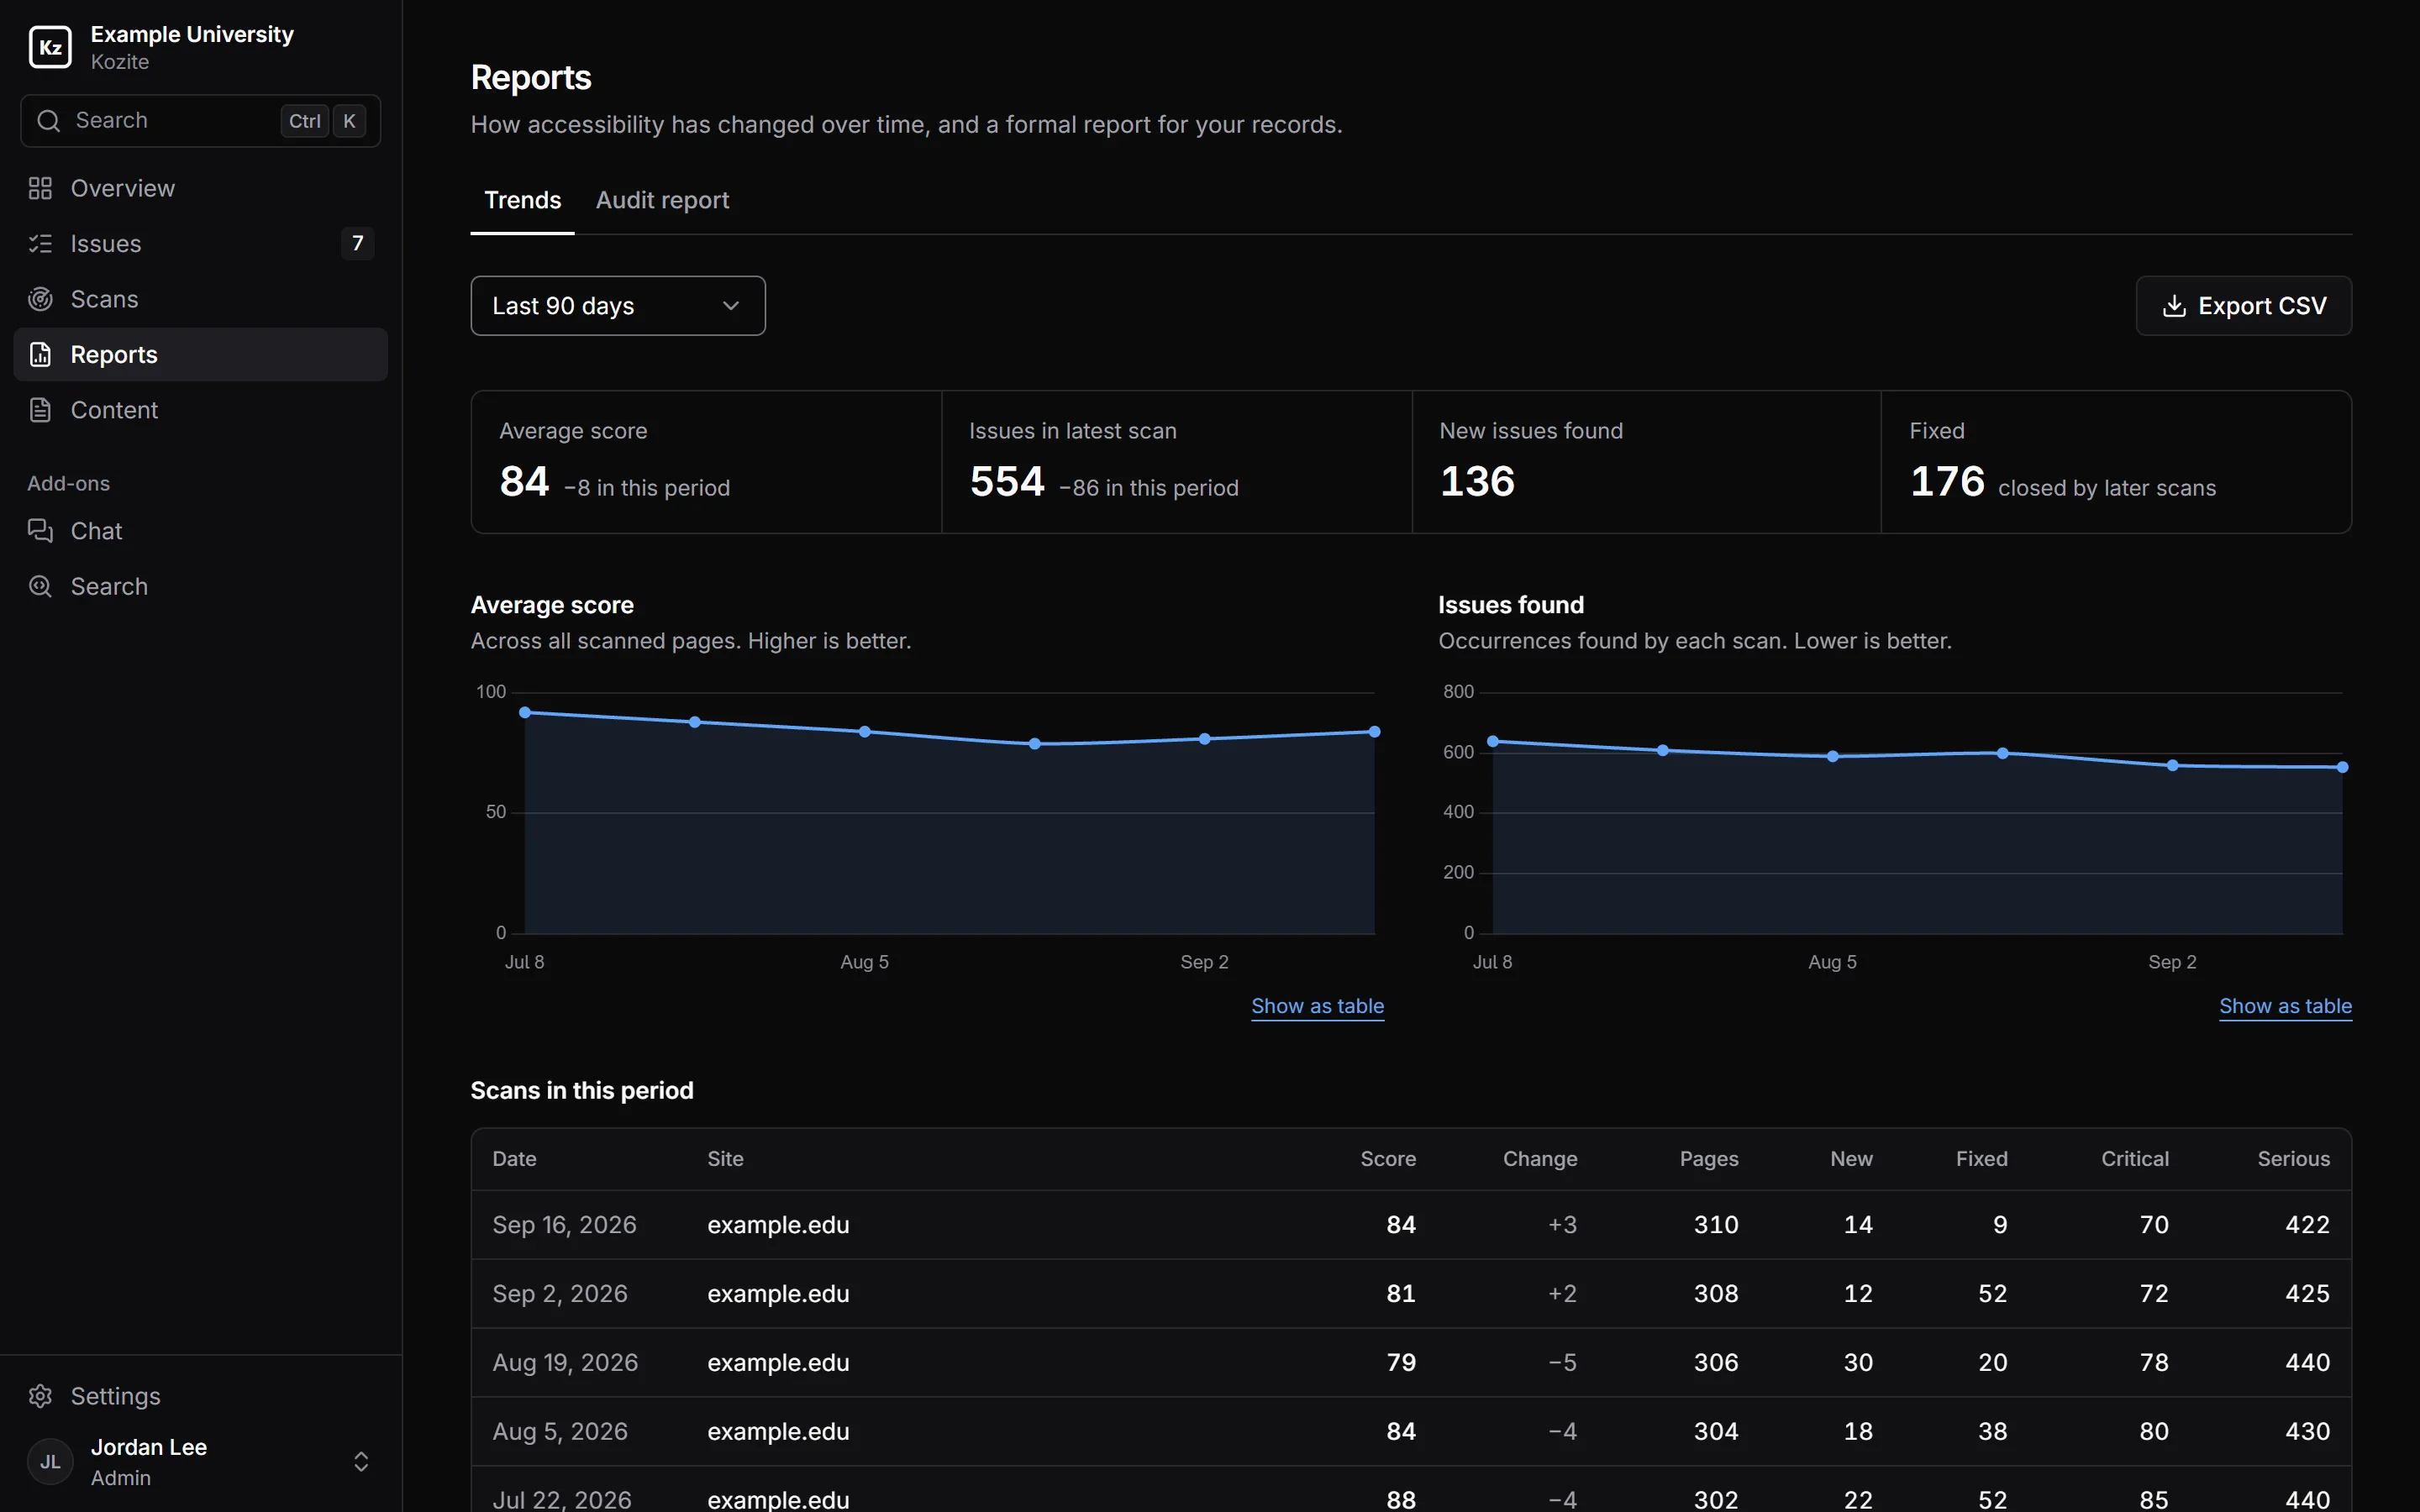Click the New issues found value 136
Screen dimensions: 2420x1512
point(1477,482)
